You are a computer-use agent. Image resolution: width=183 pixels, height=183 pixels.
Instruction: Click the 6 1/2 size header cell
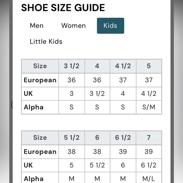click(x=123, y=138)
